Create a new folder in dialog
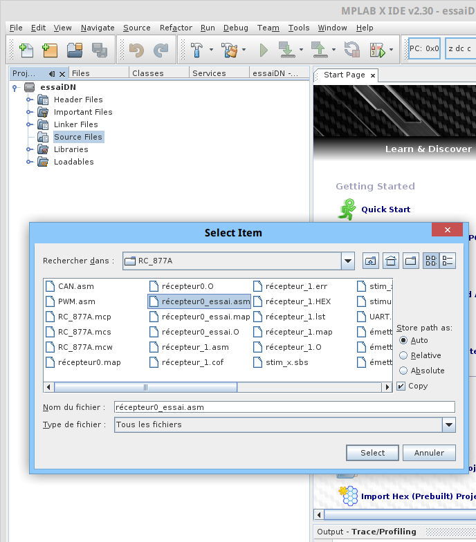This screenshot has width=476, height=542. click(411, 261)
